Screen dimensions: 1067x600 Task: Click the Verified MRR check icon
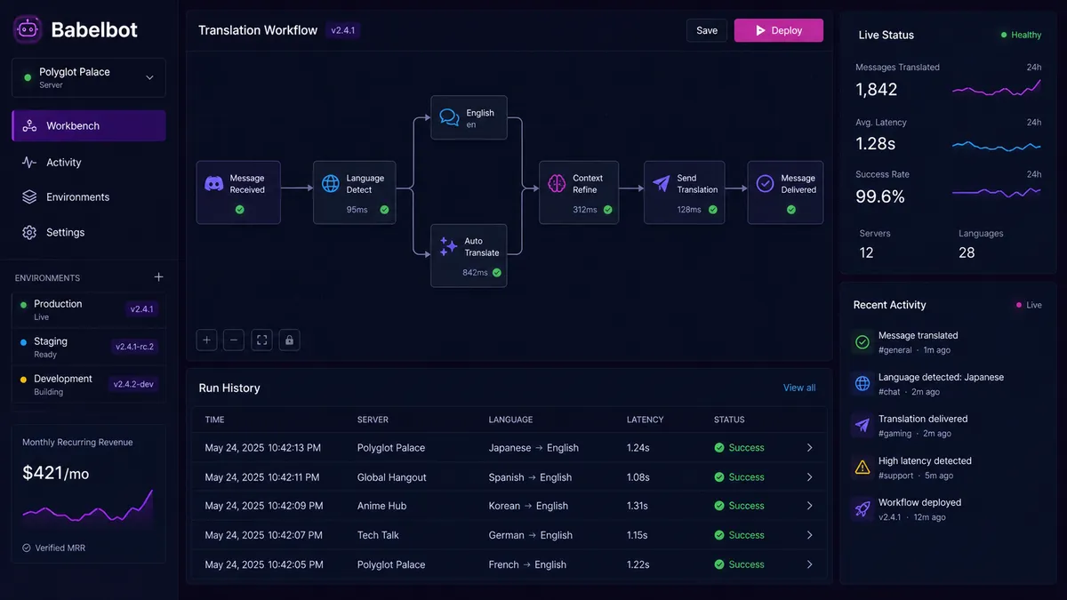(27, 548)
